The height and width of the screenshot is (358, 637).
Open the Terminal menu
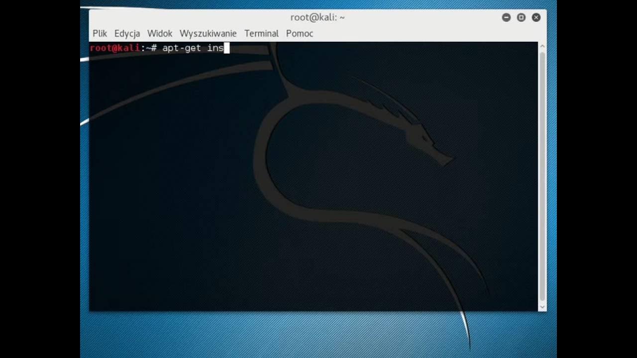pyautogui.click(x=261, y=33)
